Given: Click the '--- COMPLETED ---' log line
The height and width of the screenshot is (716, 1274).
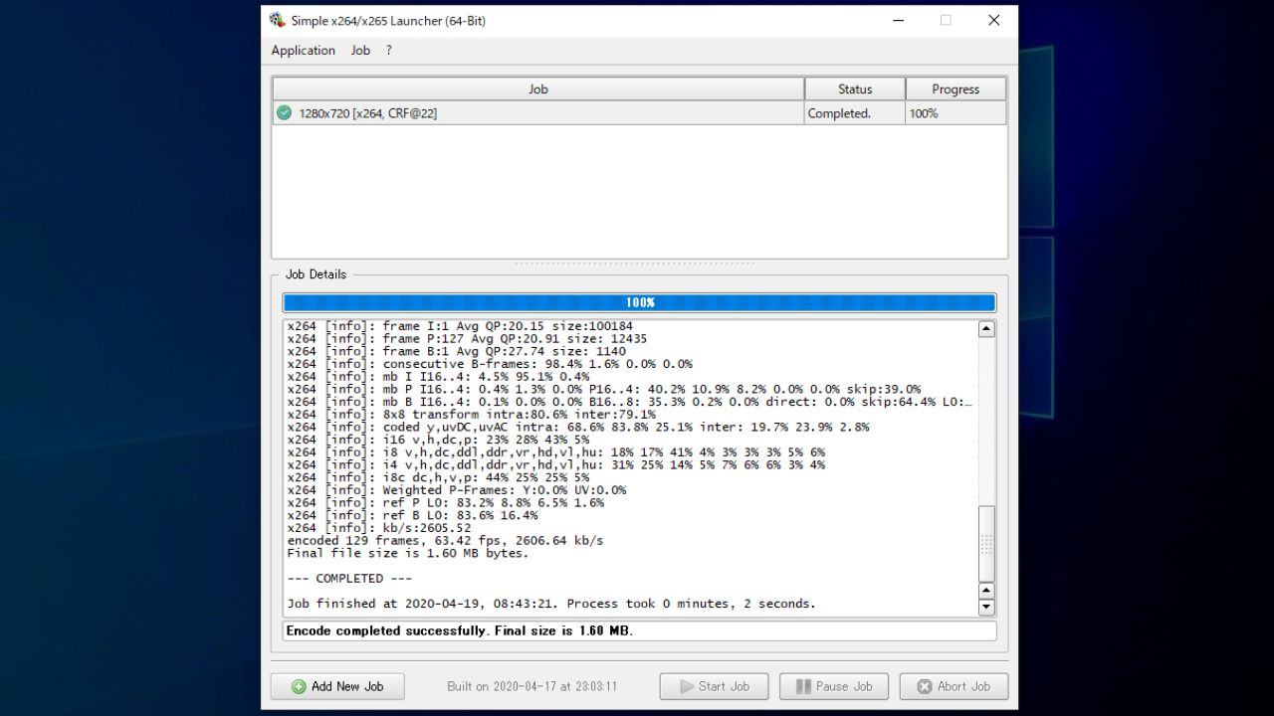Looking at the screenshot, I should 349,579.
